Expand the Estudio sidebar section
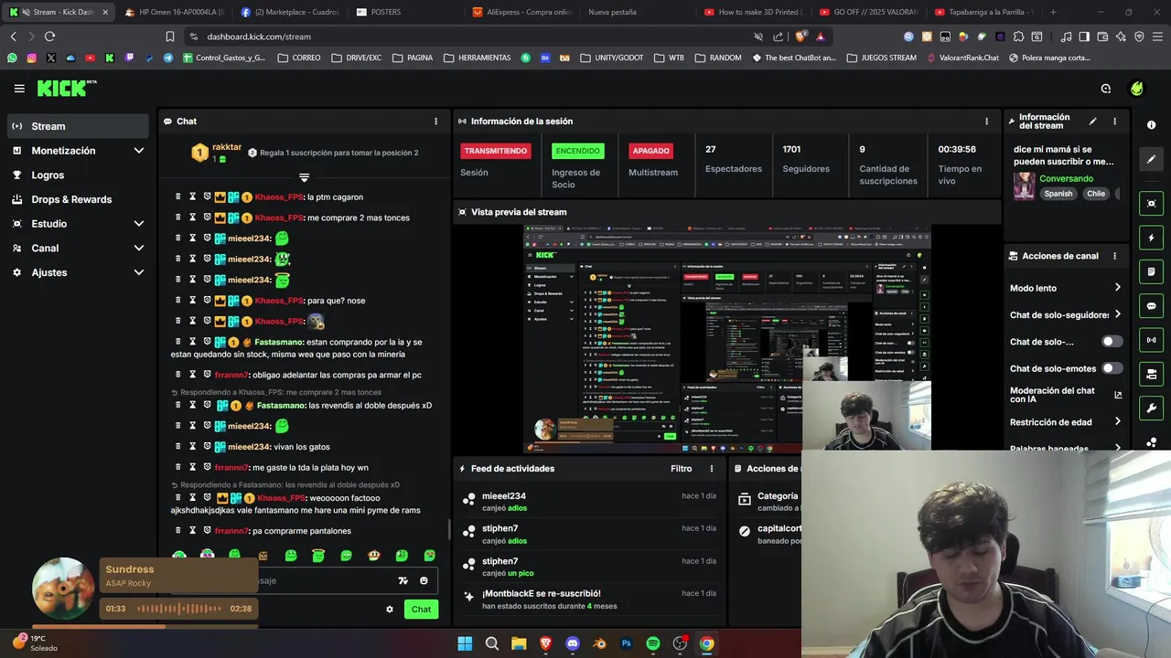 point(139,224)
